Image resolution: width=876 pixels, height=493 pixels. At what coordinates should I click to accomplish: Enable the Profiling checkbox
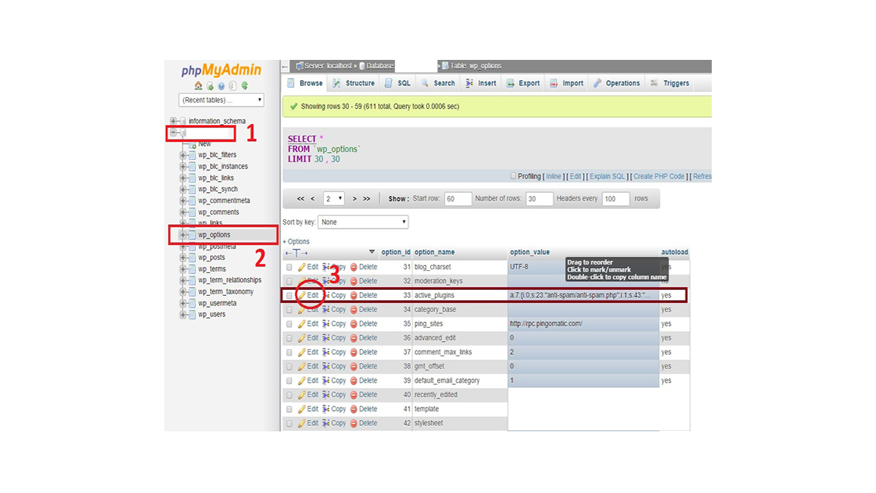tap(513, 176)
